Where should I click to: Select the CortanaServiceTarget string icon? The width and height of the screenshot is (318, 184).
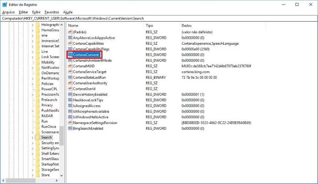pyautogui.click(x=70, y=72)
